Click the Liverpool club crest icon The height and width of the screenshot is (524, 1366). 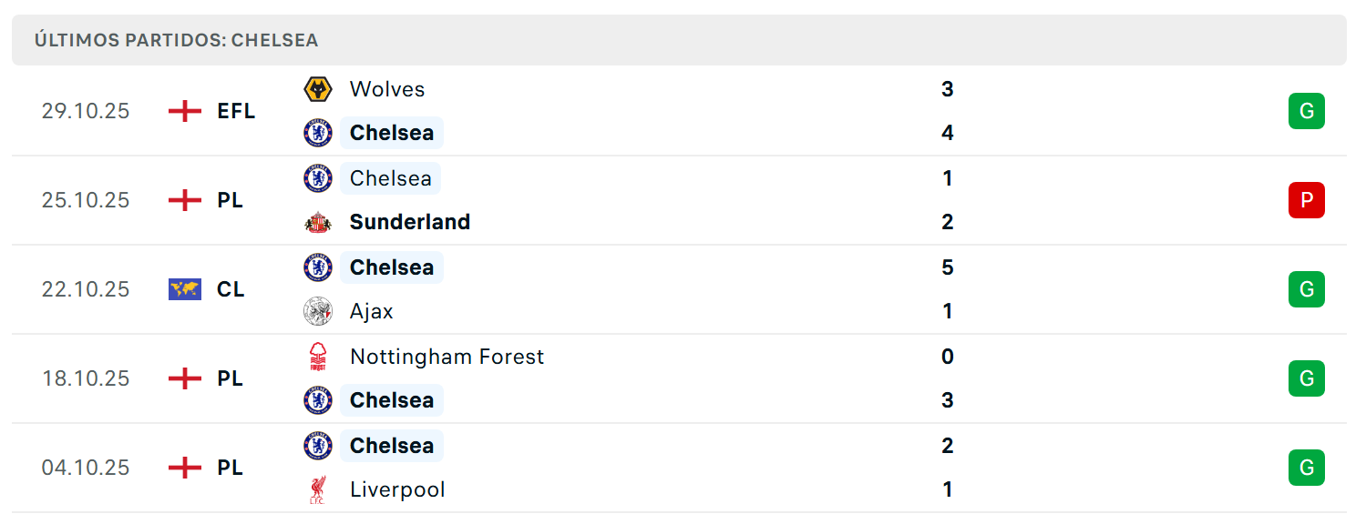click(x=318, y=489)
